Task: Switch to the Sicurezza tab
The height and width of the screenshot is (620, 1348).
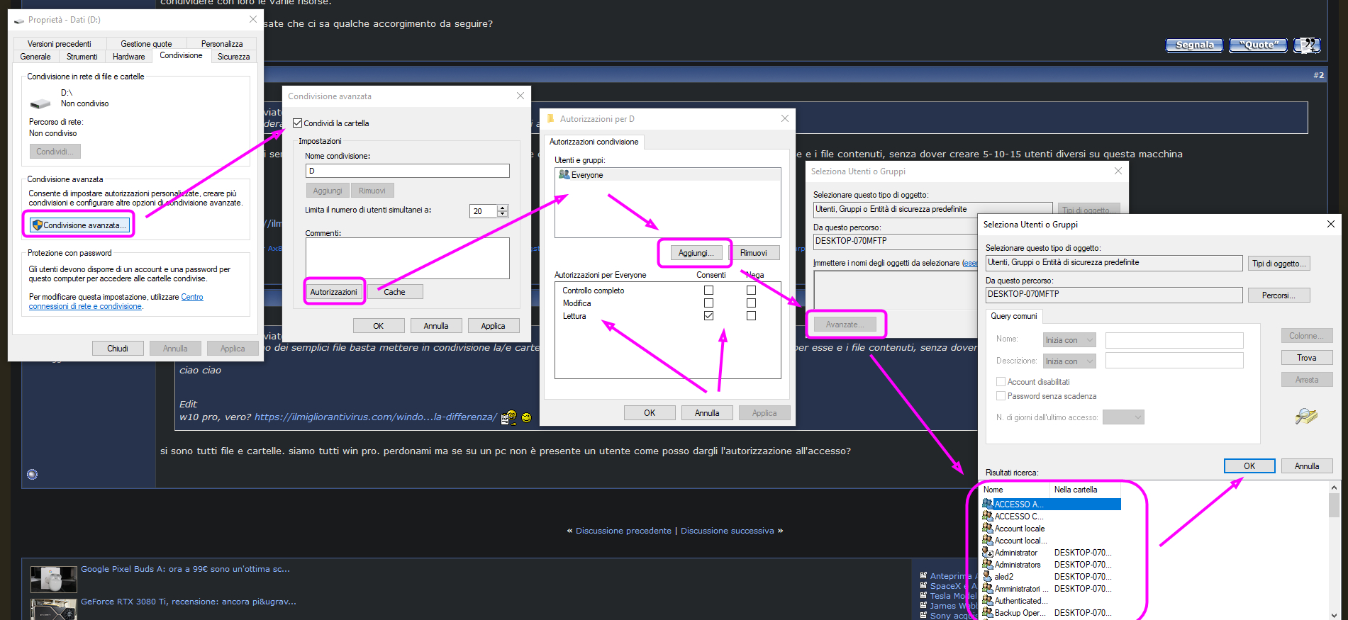Action: [x=234, y=57]
